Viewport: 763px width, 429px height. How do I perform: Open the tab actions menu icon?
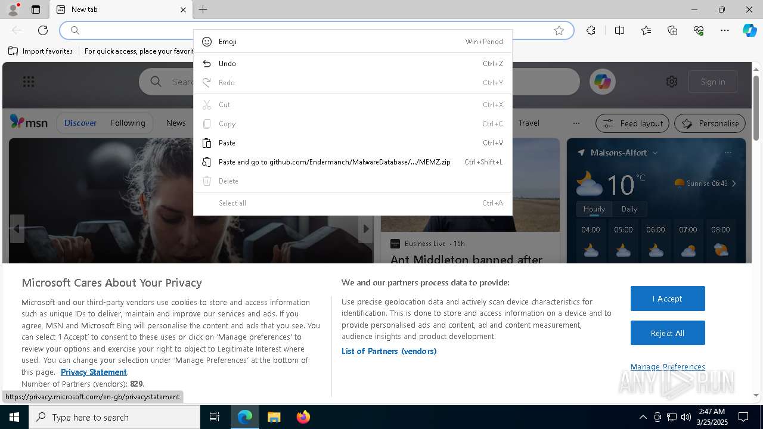(36, 10)
